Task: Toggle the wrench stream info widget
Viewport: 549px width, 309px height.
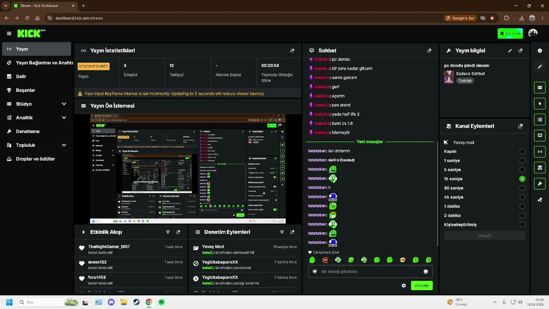Action: pyautogui.click(x=540, y=183)
